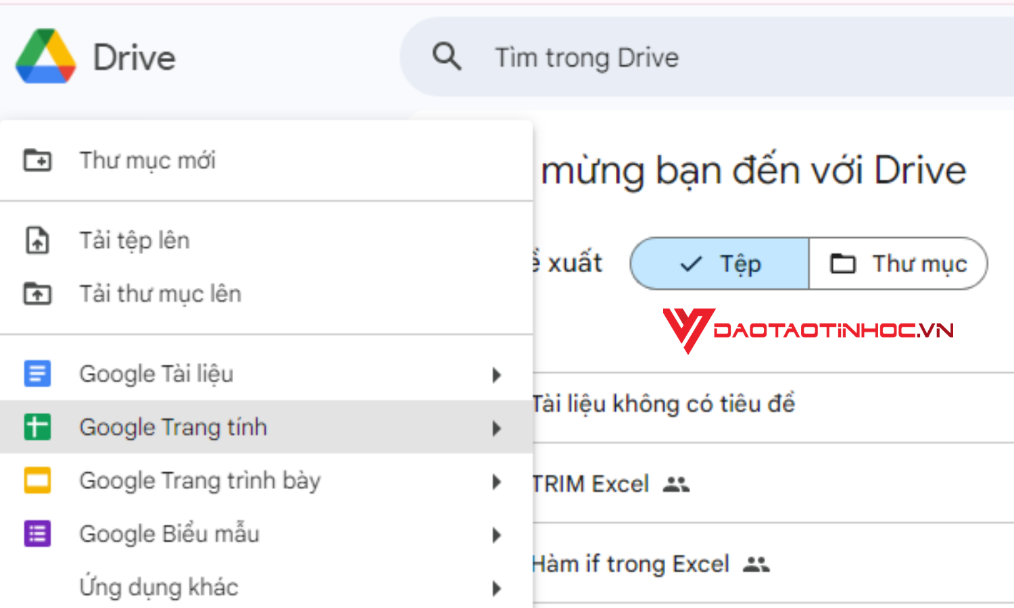The image size is (1014, 608).
Task: Click the checkmark on the Tệp filter
Action: (690, 263)
